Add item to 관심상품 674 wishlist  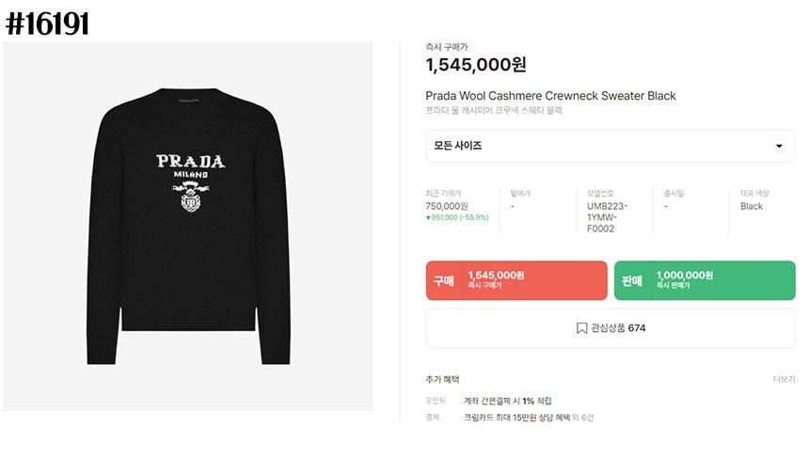click(611, 328)
